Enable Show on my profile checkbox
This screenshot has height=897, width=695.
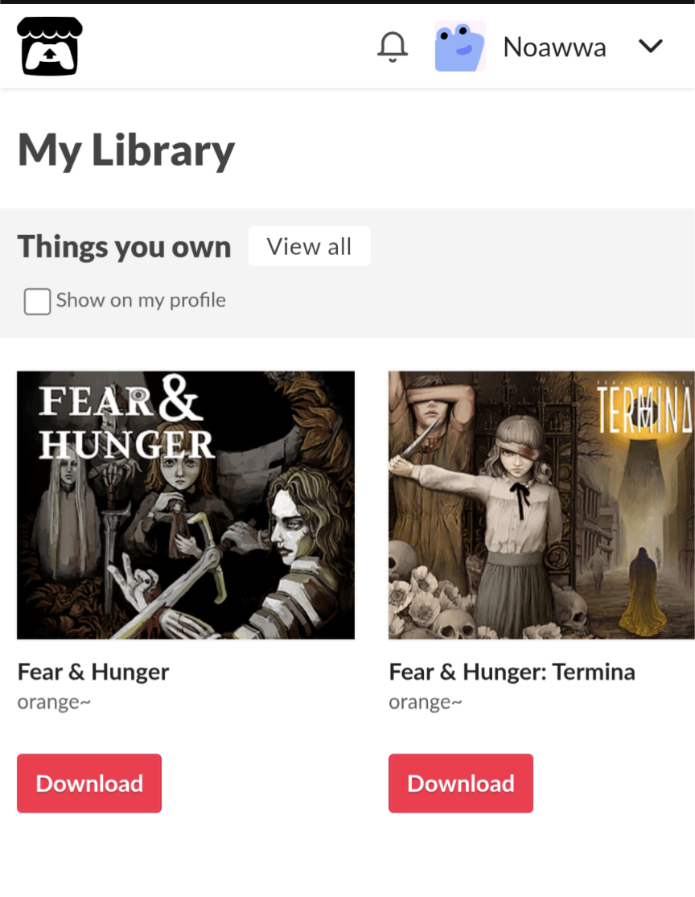pos(37,301)
